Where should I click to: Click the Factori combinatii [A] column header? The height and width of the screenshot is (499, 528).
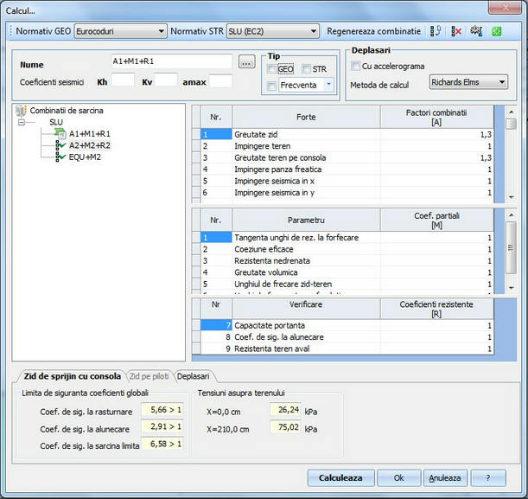pos(436,117)
